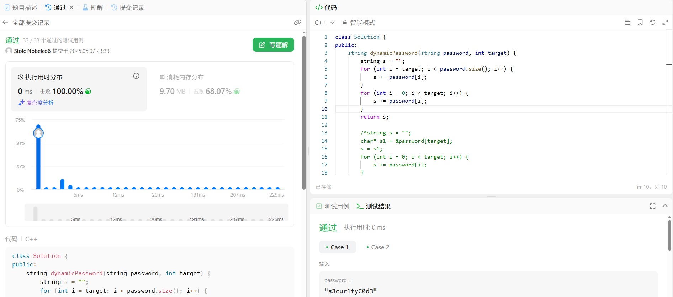Viewport: 673px width, 297px height.
Task: Select Case 1
Action: [337, 247]
